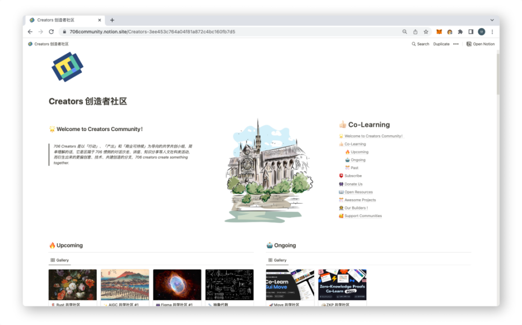
Task: Open the 抽象代数 blackboard card
Action: [229, 288]
